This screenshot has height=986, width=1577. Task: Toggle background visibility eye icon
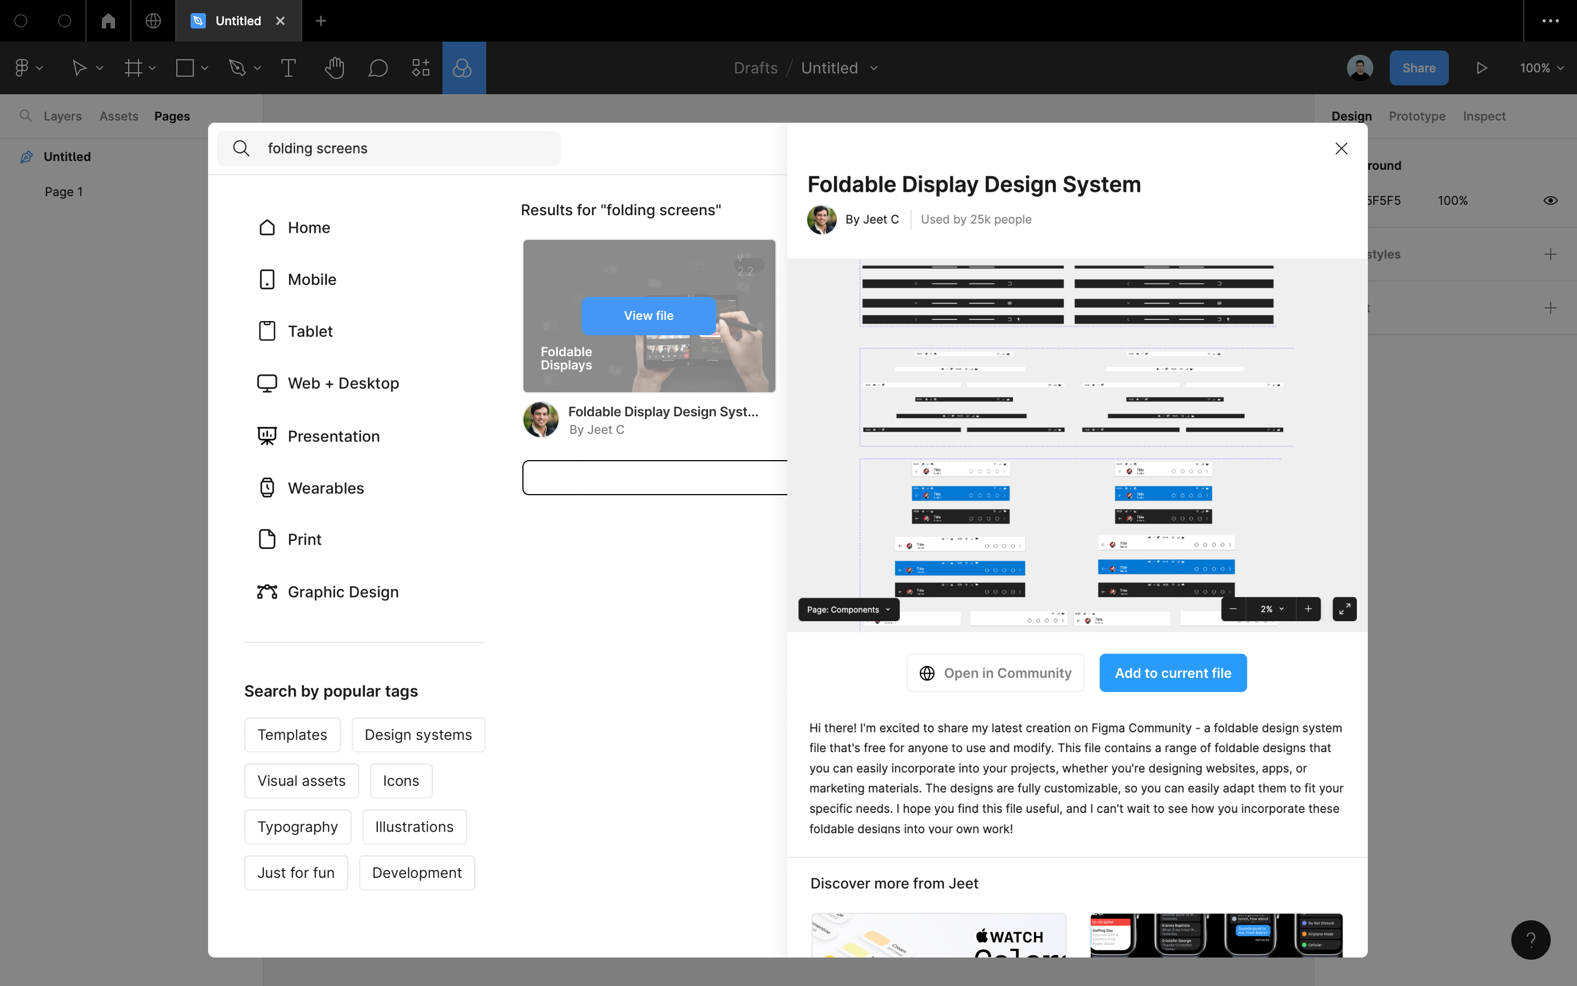[1550, 200]
